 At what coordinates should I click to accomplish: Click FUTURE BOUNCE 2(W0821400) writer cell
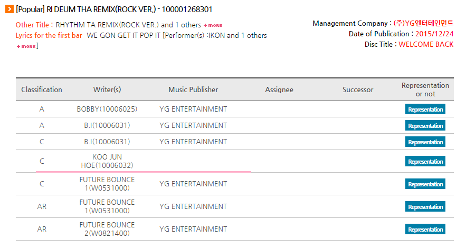pyautogui.click(x=107, y=229)
